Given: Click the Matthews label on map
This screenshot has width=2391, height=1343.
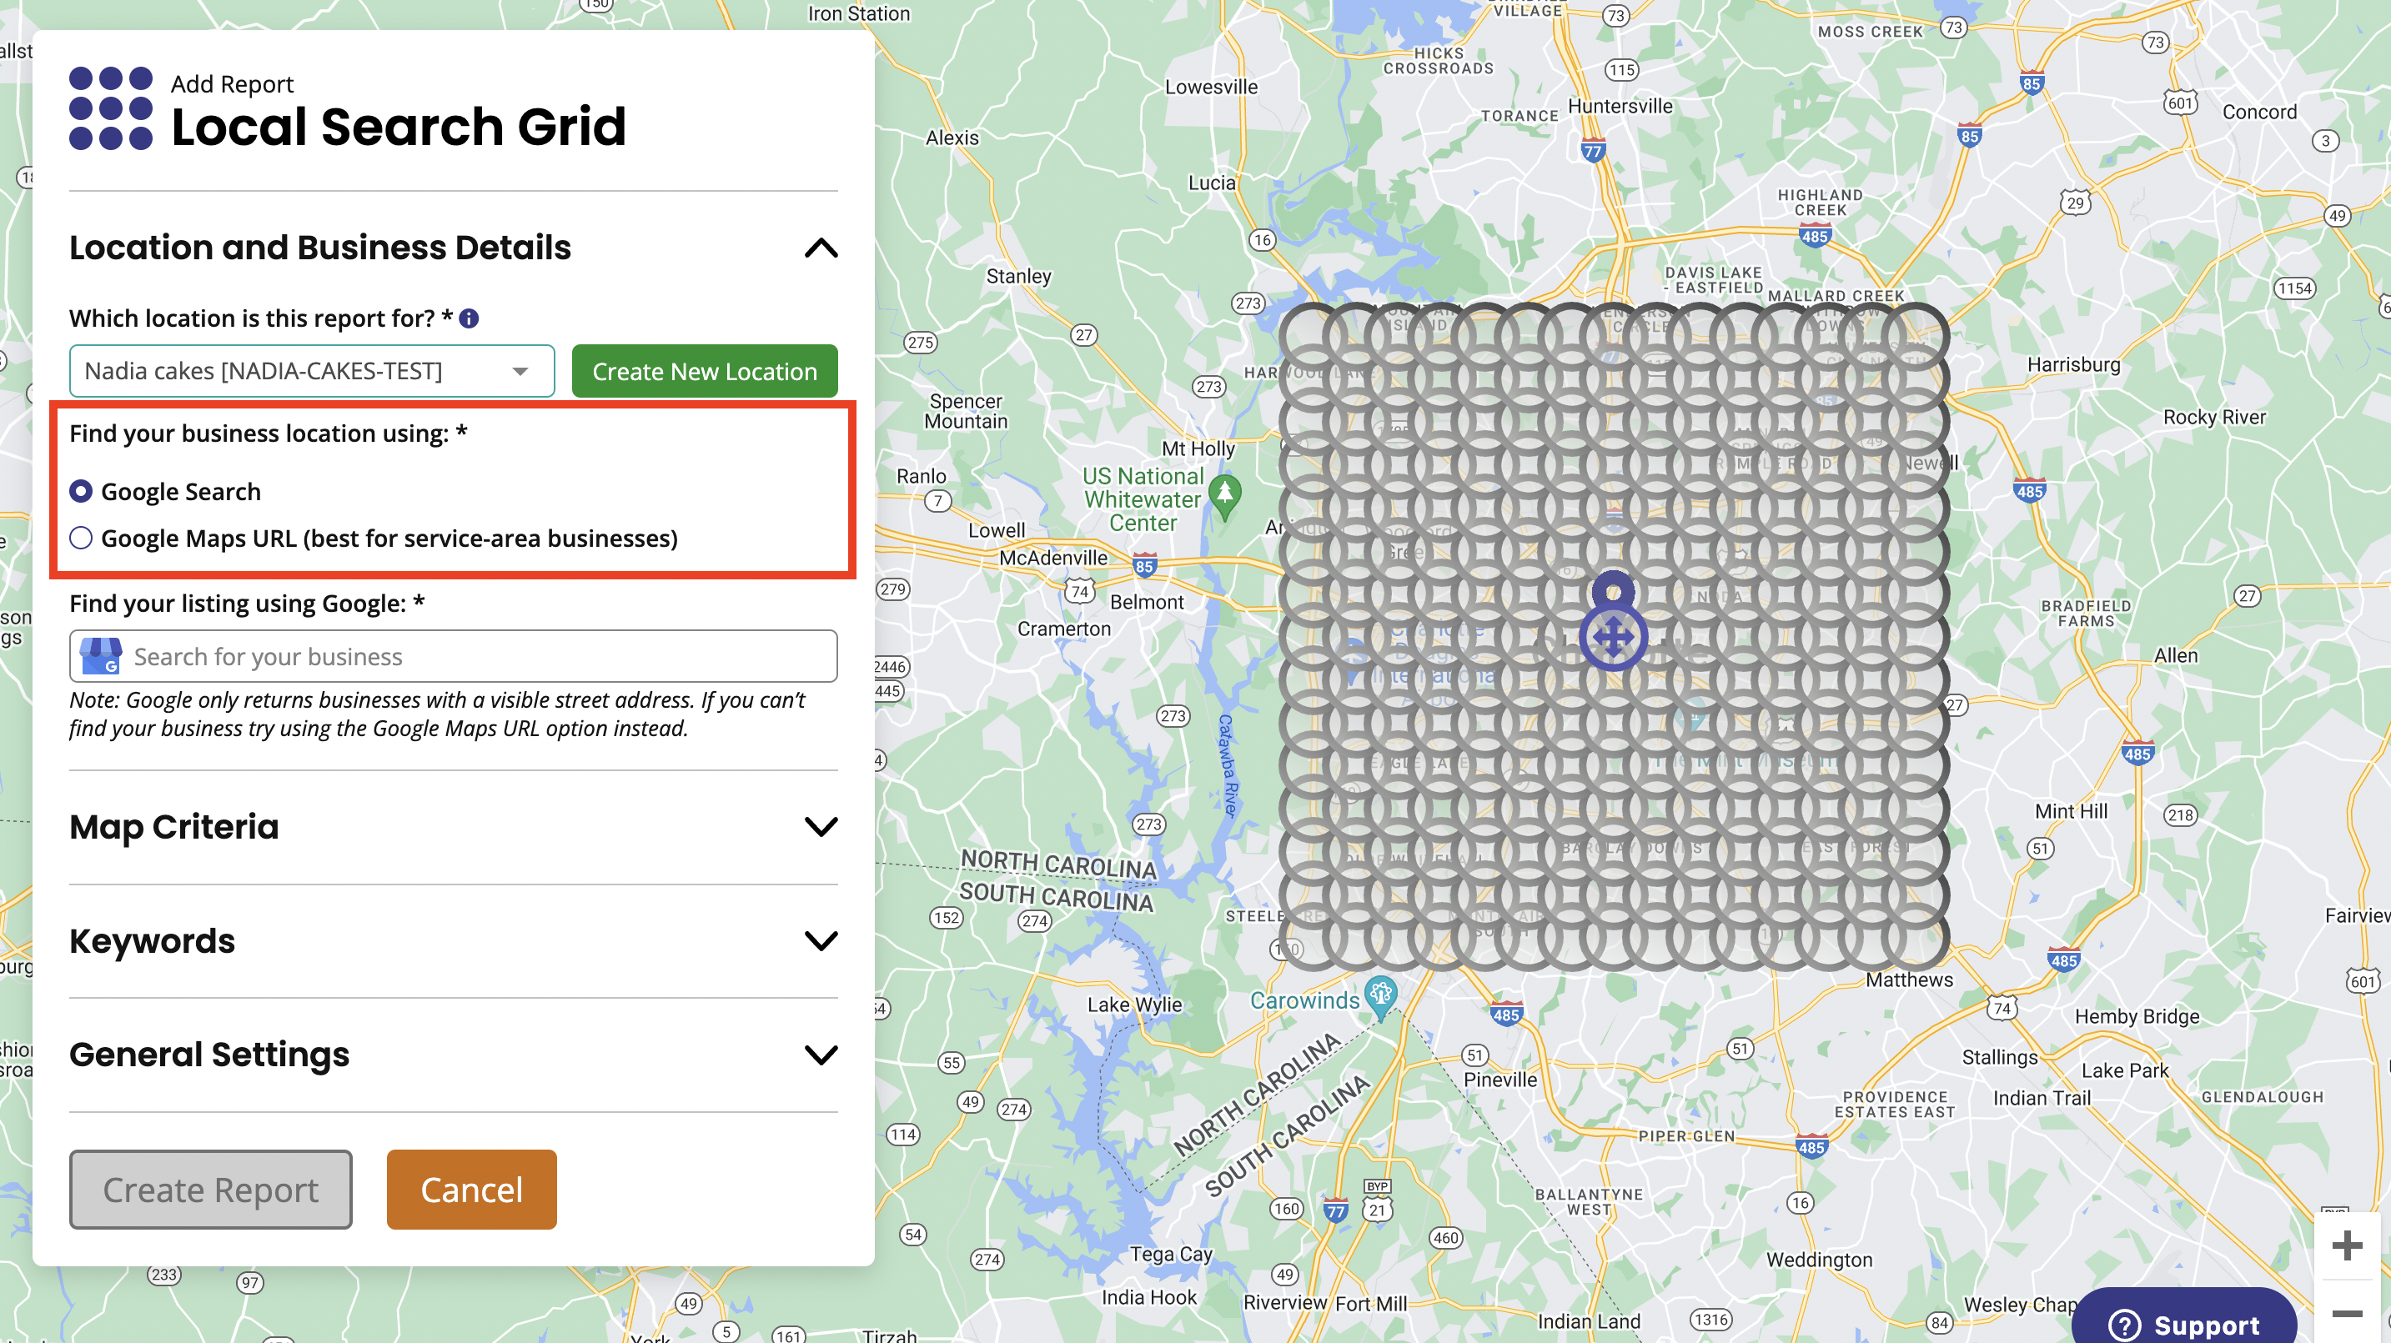Looking at the screenshot, I should [x=1909, y=980].
